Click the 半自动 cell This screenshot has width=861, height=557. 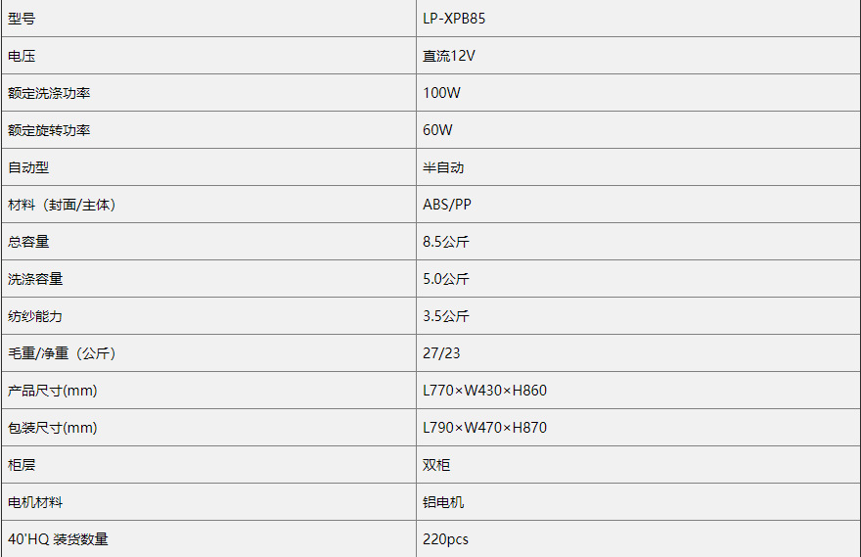coord(443,167)
